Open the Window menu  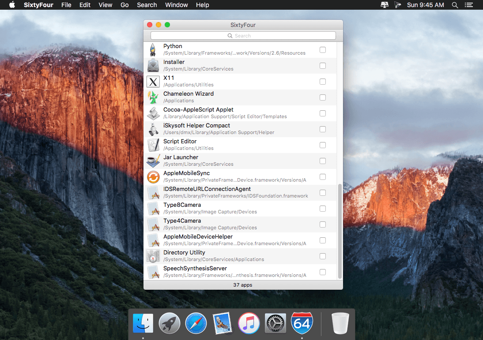(x=177, y=5)
